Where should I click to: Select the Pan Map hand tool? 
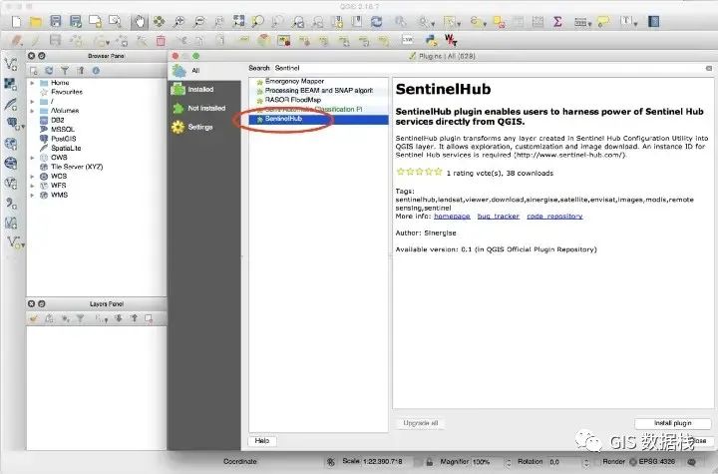pyautogui.click(x=140, y=22)
